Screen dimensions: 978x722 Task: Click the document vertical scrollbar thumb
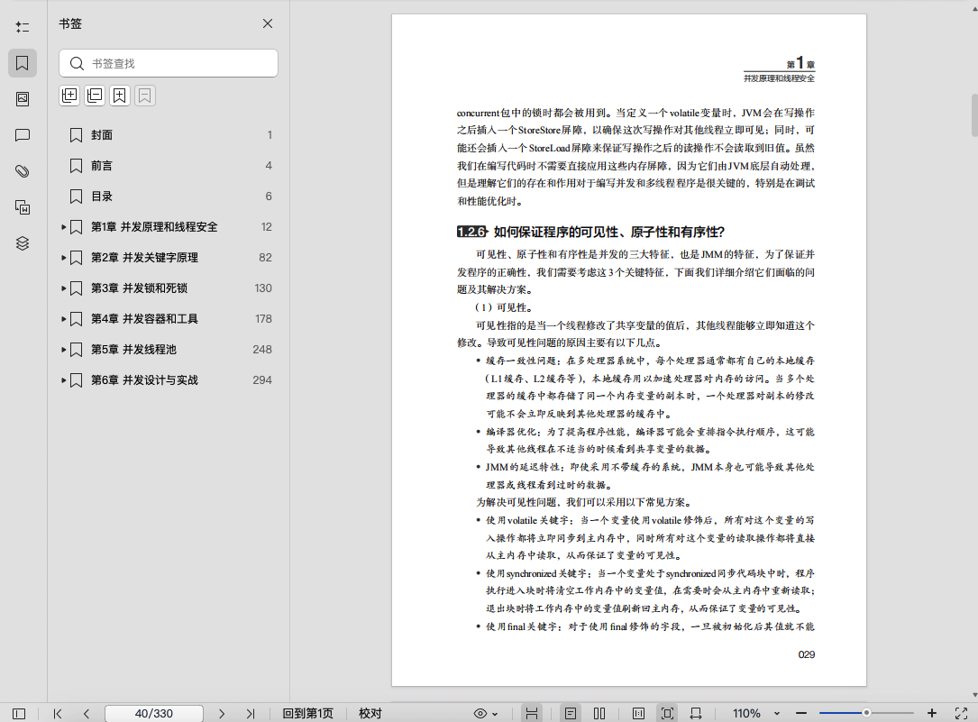(x=974, y=114)
